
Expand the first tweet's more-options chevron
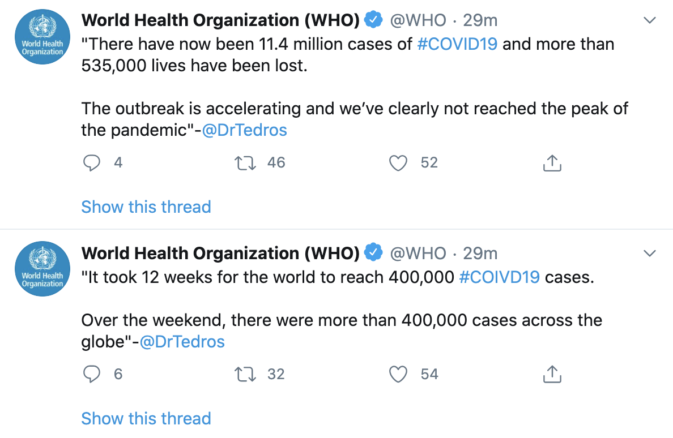point(650,20)
